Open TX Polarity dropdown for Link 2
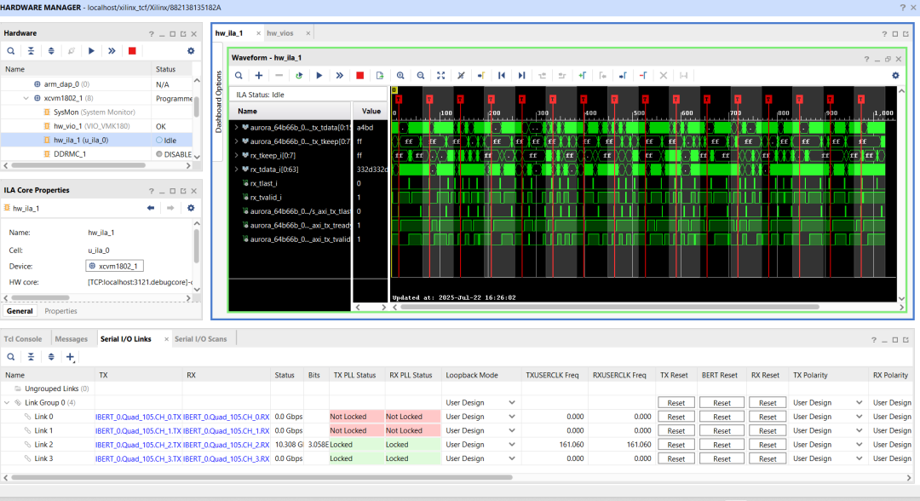This screenshot has height=501, width=920. [x=859, y=445]
